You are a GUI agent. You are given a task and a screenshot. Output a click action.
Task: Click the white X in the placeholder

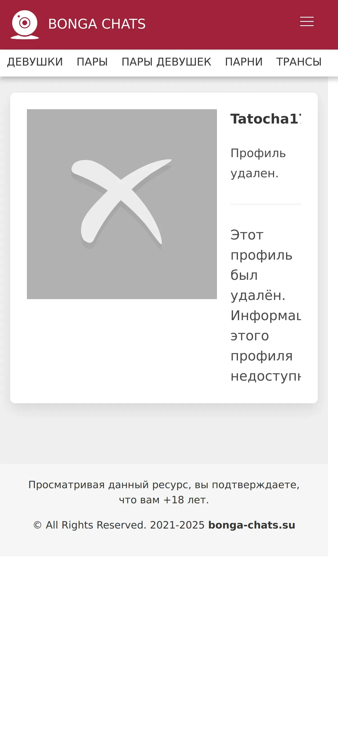point(122,204)
